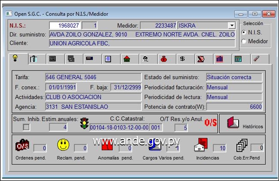Open the red house tab
This screenshot has height=181, width=279.
click(127, 59)
